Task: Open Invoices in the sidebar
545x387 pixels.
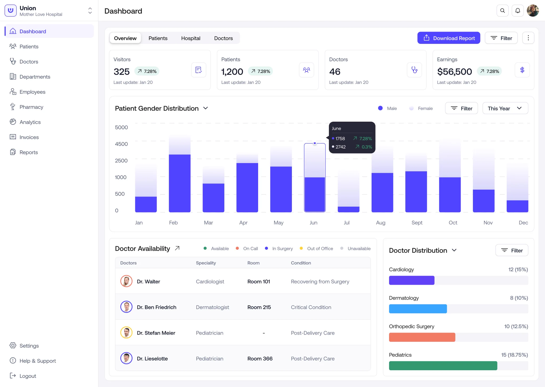Action: [x=49, y=137]
